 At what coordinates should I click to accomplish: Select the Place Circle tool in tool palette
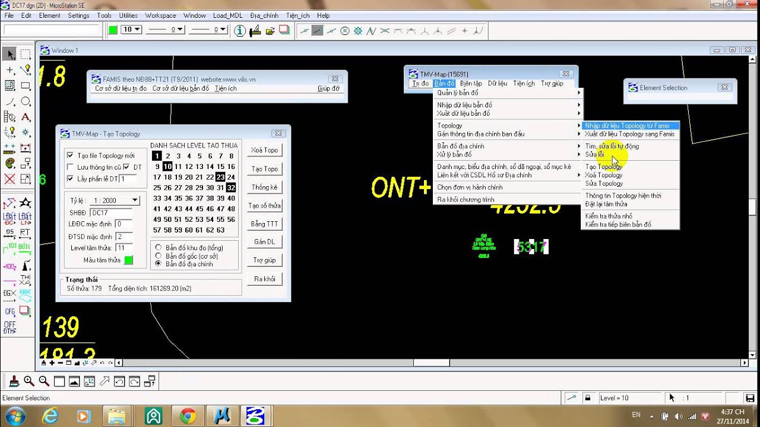[26, 101]
